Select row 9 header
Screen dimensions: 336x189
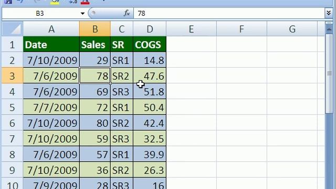(12, 170)
